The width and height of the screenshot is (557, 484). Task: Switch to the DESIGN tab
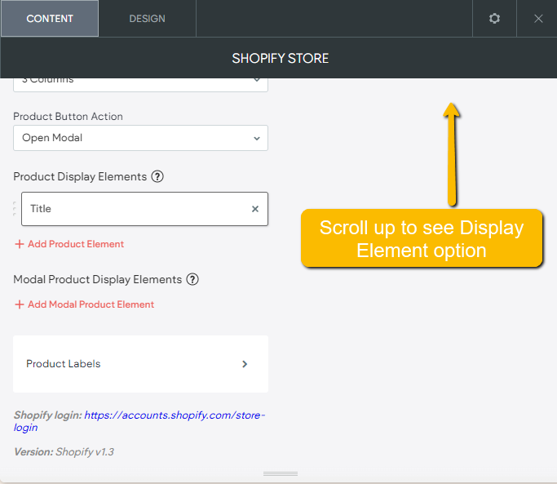point(147,19)
